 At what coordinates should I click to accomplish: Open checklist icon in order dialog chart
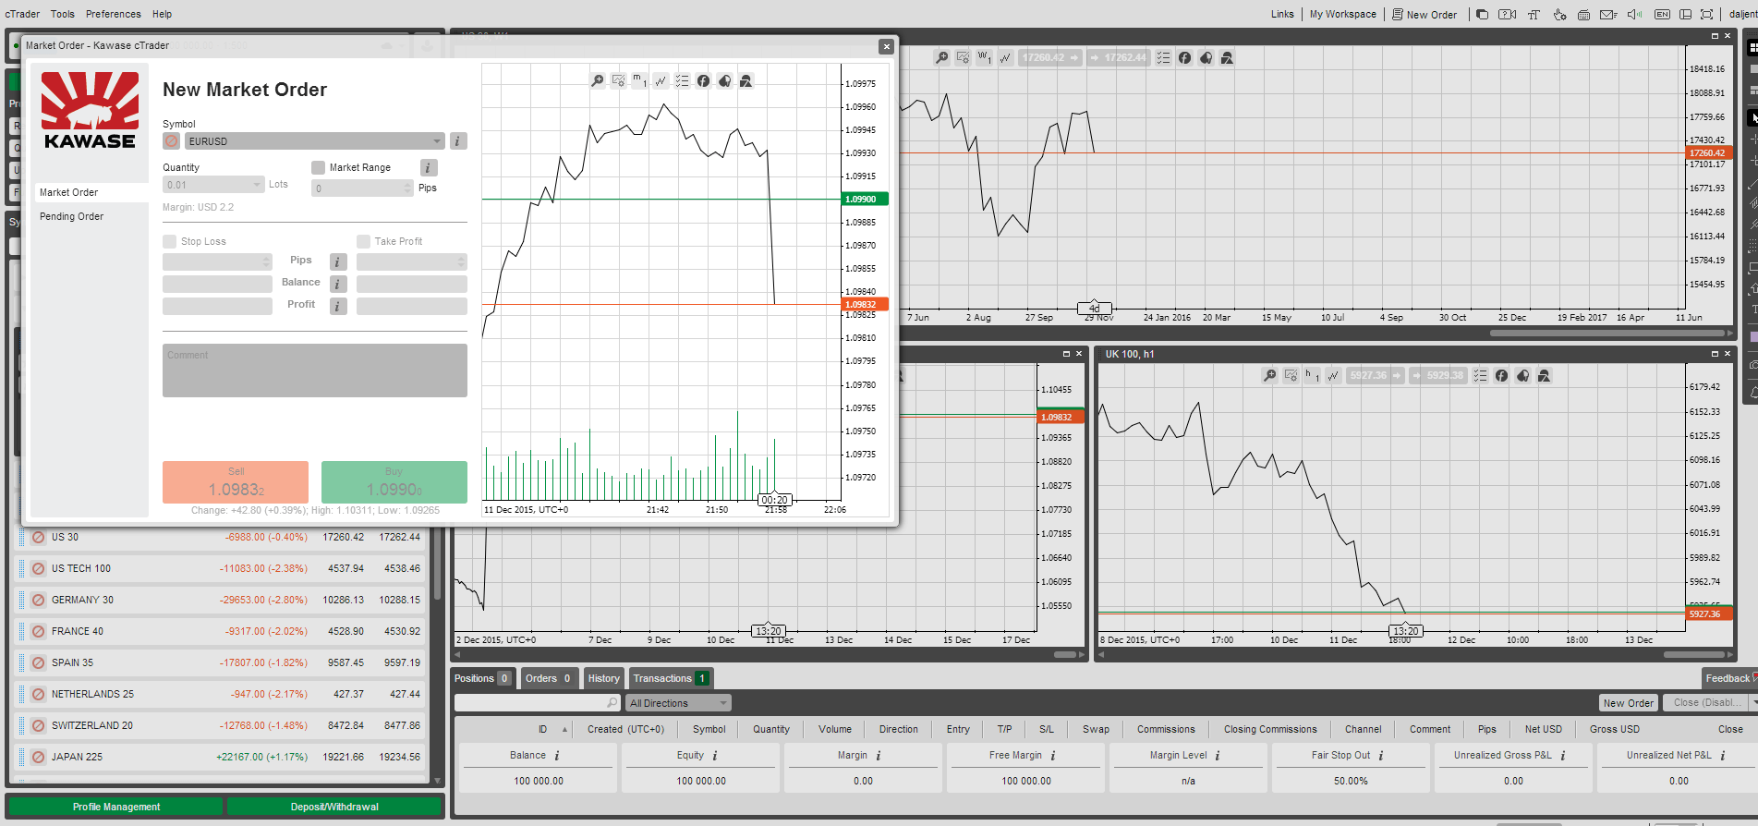[x=683, y=81]
